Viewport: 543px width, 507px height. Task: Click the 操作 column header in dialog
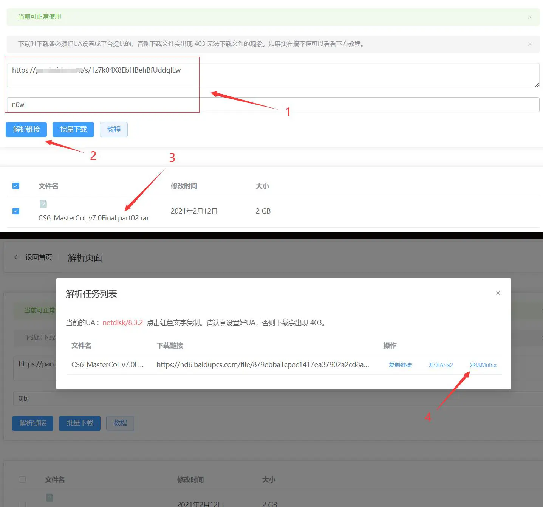click(390, 345)
